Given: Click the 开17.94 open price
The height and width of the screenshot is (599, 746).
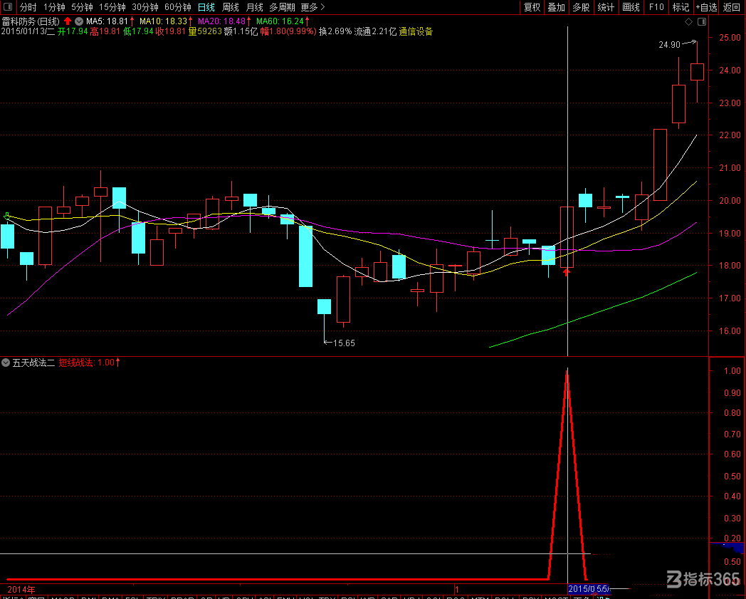Looking at the screenshot, I should click(x=73, y=31).
